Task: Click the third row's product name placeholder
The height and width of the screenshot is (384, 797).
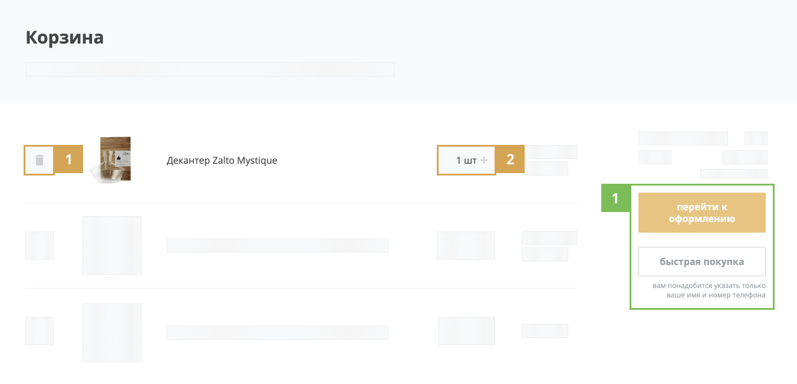Action: pos(277,333)
